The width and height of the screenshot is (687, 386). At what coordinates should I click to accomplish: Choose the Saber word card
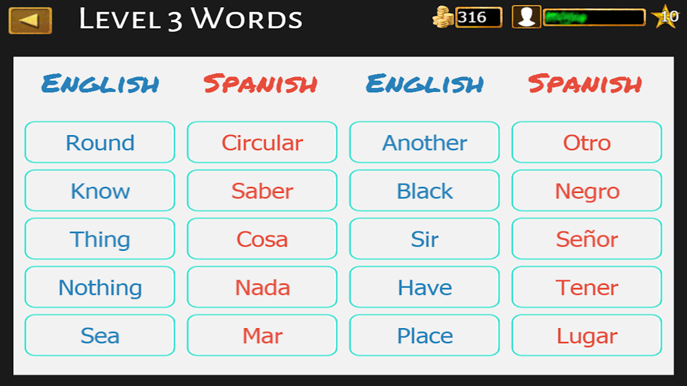(262, 191)
